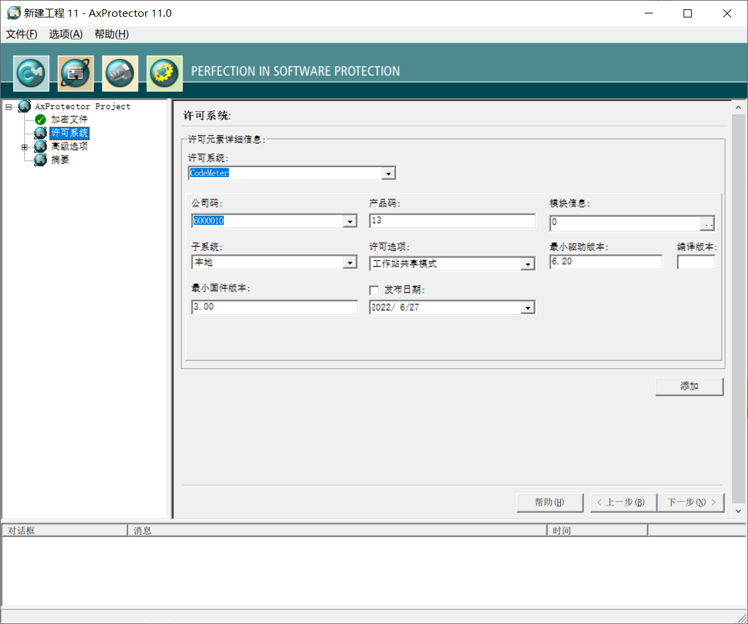Click the license card globe toolbar icon
748x624 pixels.
click(75, 73)
